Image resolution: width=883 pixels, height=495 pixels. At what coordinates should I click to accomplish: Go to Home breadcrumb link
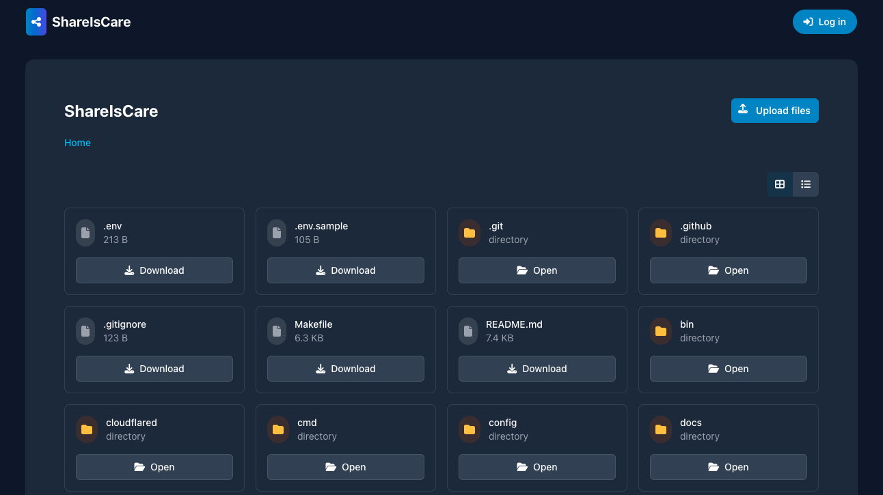coord(77,143)
